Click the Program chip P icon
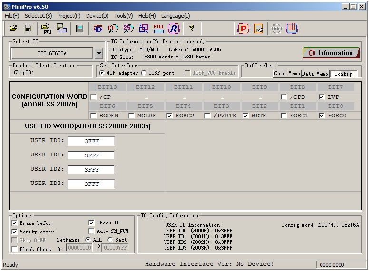Screen dimensions: 370x271 [x=243, y=29]
